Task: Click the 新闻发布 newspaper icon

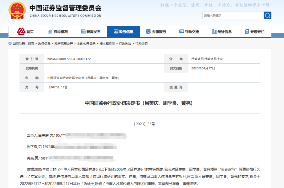Action: [83, 32]
